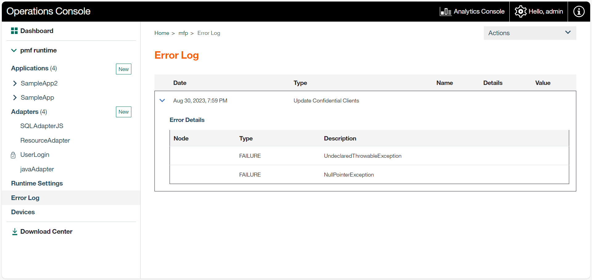Expand the SampleApp2 tree node

[15, 83]
